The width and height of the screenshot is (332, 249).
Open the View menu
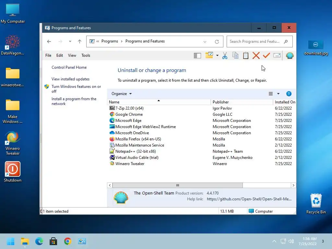(72, 55)
